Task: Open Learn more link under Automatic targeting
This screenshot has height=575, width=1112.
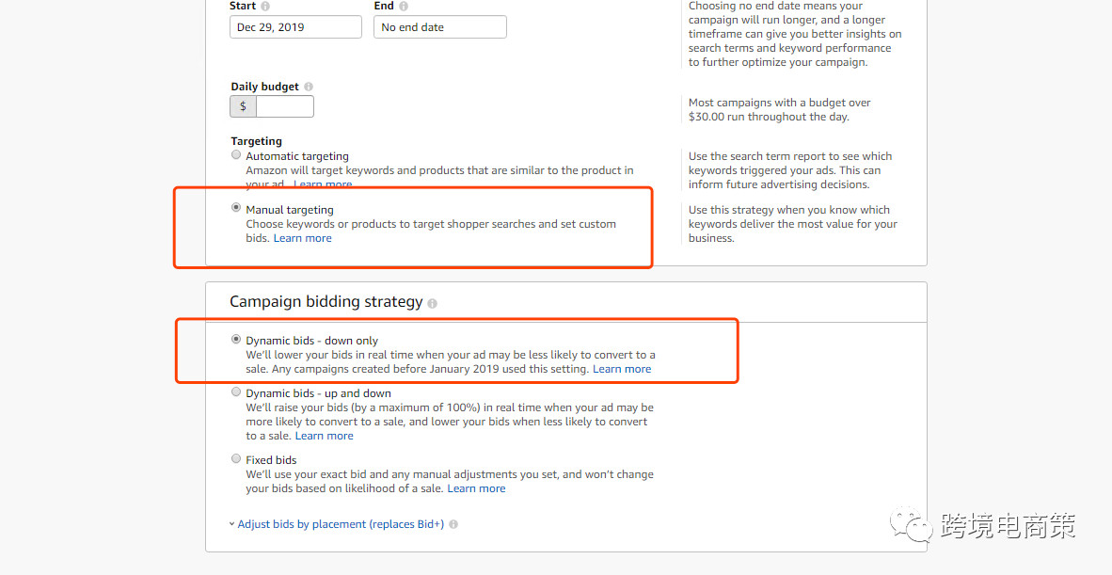Action: point(324,184)
